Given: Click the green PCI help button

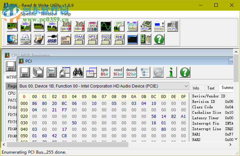Looking at the screenshot, I should (185, 72).
